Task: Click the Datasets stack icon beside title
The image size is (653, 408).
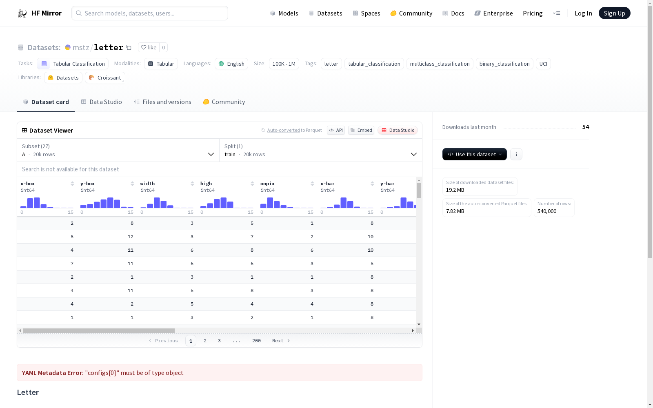Action: (x=21, y=47)
